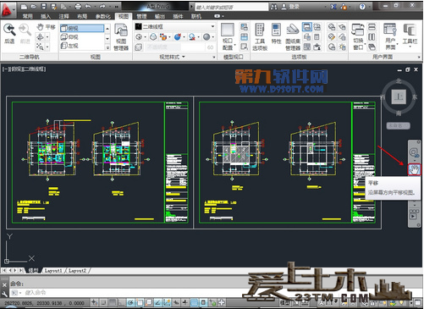The width and height of the screenshot is (424, 309).
Task: Open the Tool Palettes (工具选项板) icon
Action: (x=260, y=36)
